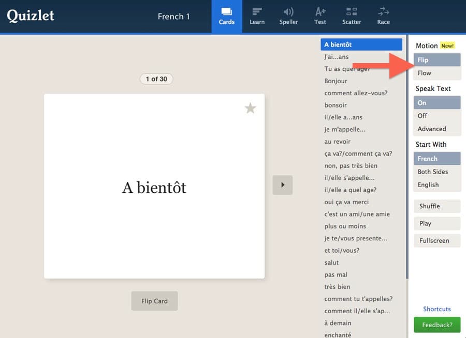The image size is (466, 338).
Task: Click the Play button
Action: (x=437, y=223)
